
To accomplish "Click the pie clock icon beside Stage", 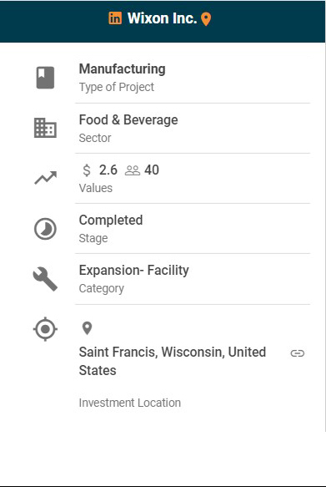I will pyautogui.click(x=45, y=229).
